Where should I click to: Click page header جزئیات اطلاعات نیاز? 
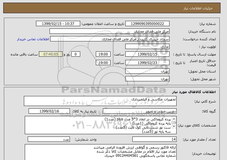point(198,8)
